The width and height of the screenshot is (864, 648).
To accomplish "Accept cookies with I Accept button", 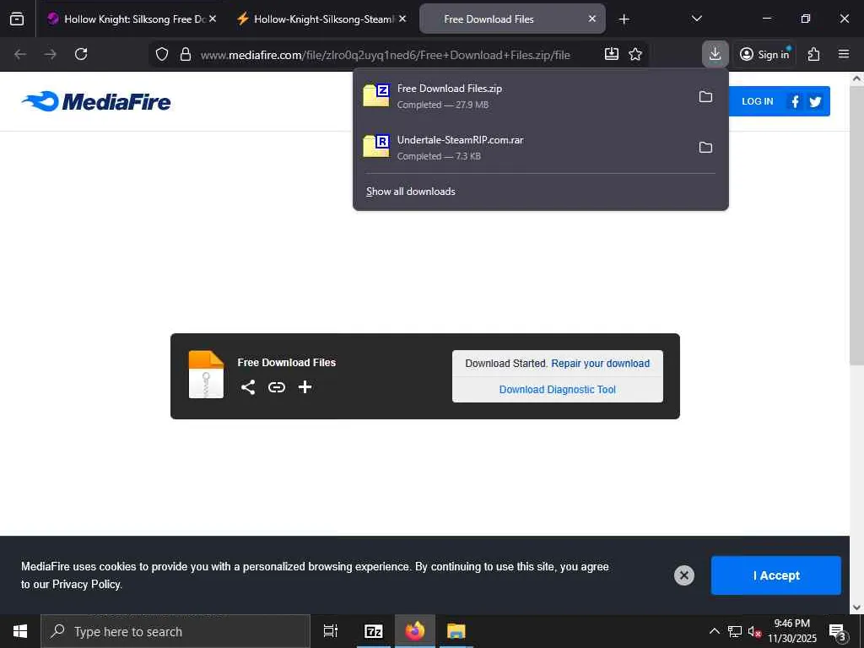I will 776,575.
